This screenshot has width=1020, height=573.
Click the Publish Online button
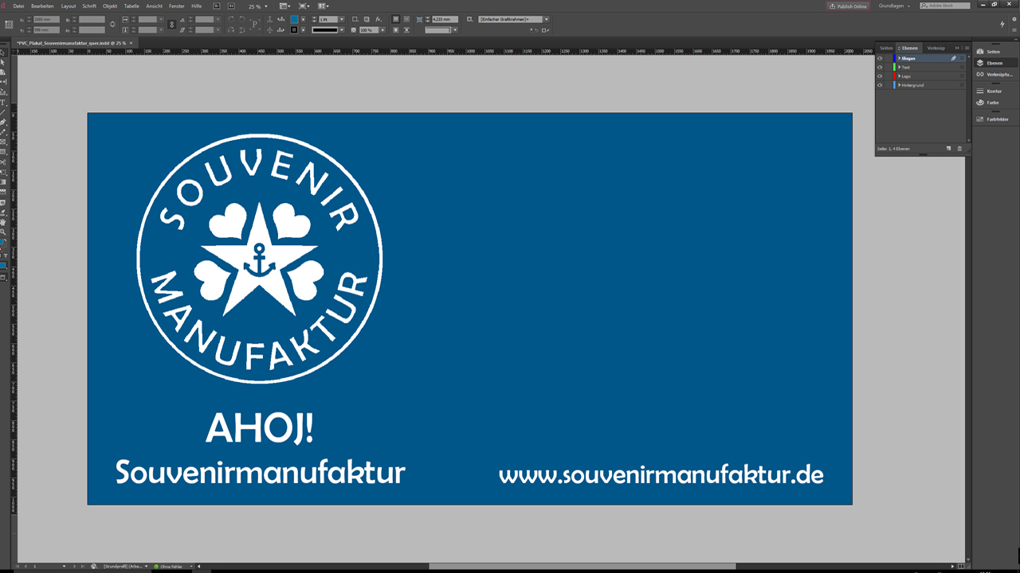click(x=848, y=6)
